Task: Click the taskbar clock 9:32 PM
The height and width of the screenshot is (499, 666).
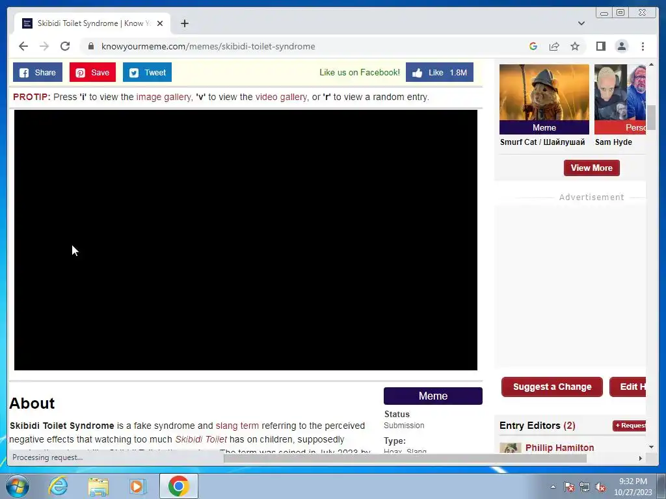Action: pos(633,487)
